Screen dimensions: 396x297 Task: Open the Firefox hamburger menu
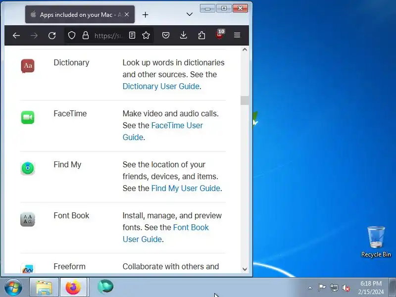point(237,35)
